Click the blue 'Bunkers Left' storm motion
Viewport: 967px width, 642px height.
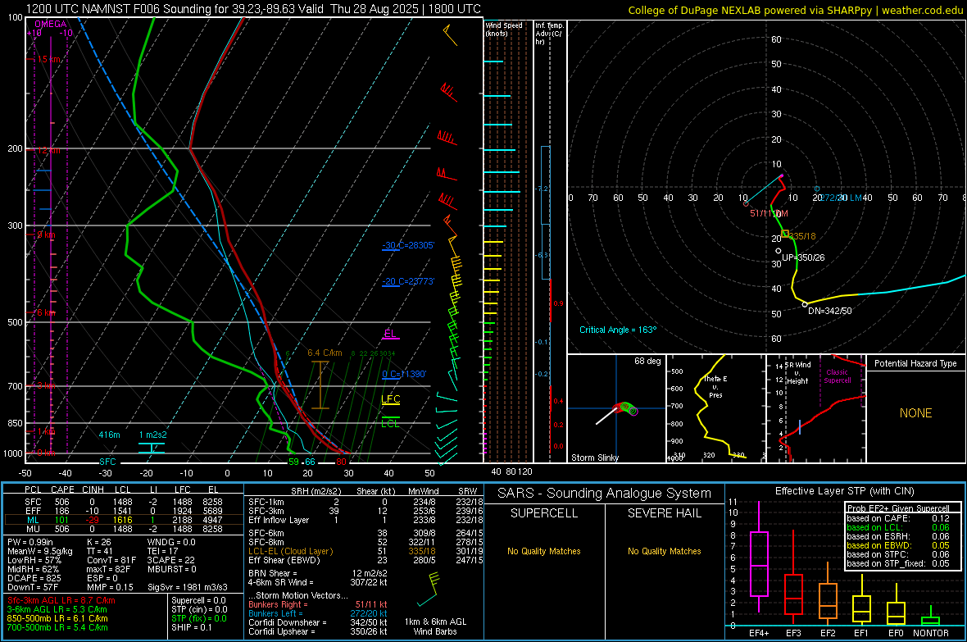click(x=318, y=613)
